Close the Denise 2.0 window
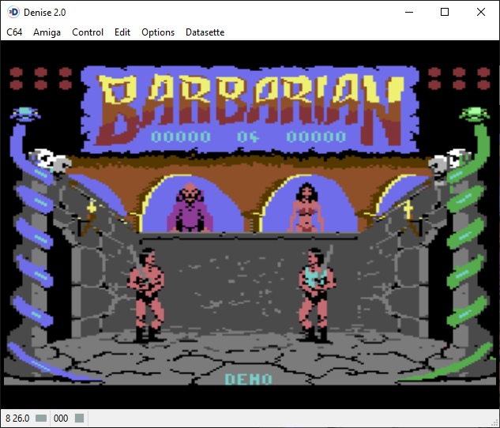The image size is (500, 428). (x=481, y=12)
